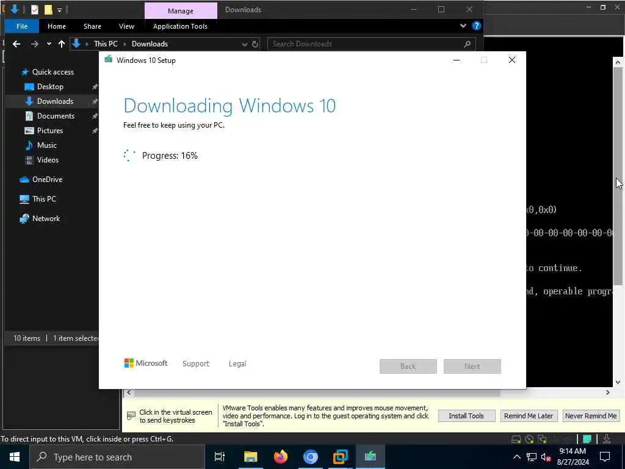The image size is (625, 469).
Task: Open the File tab in File Explorer
Action: [22, 26]
